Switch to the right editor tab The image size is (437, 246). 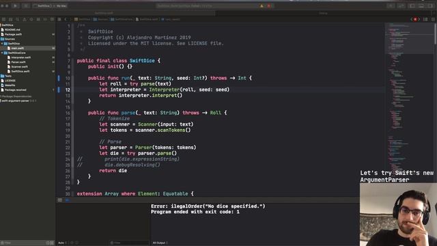[x=323, y=13]
